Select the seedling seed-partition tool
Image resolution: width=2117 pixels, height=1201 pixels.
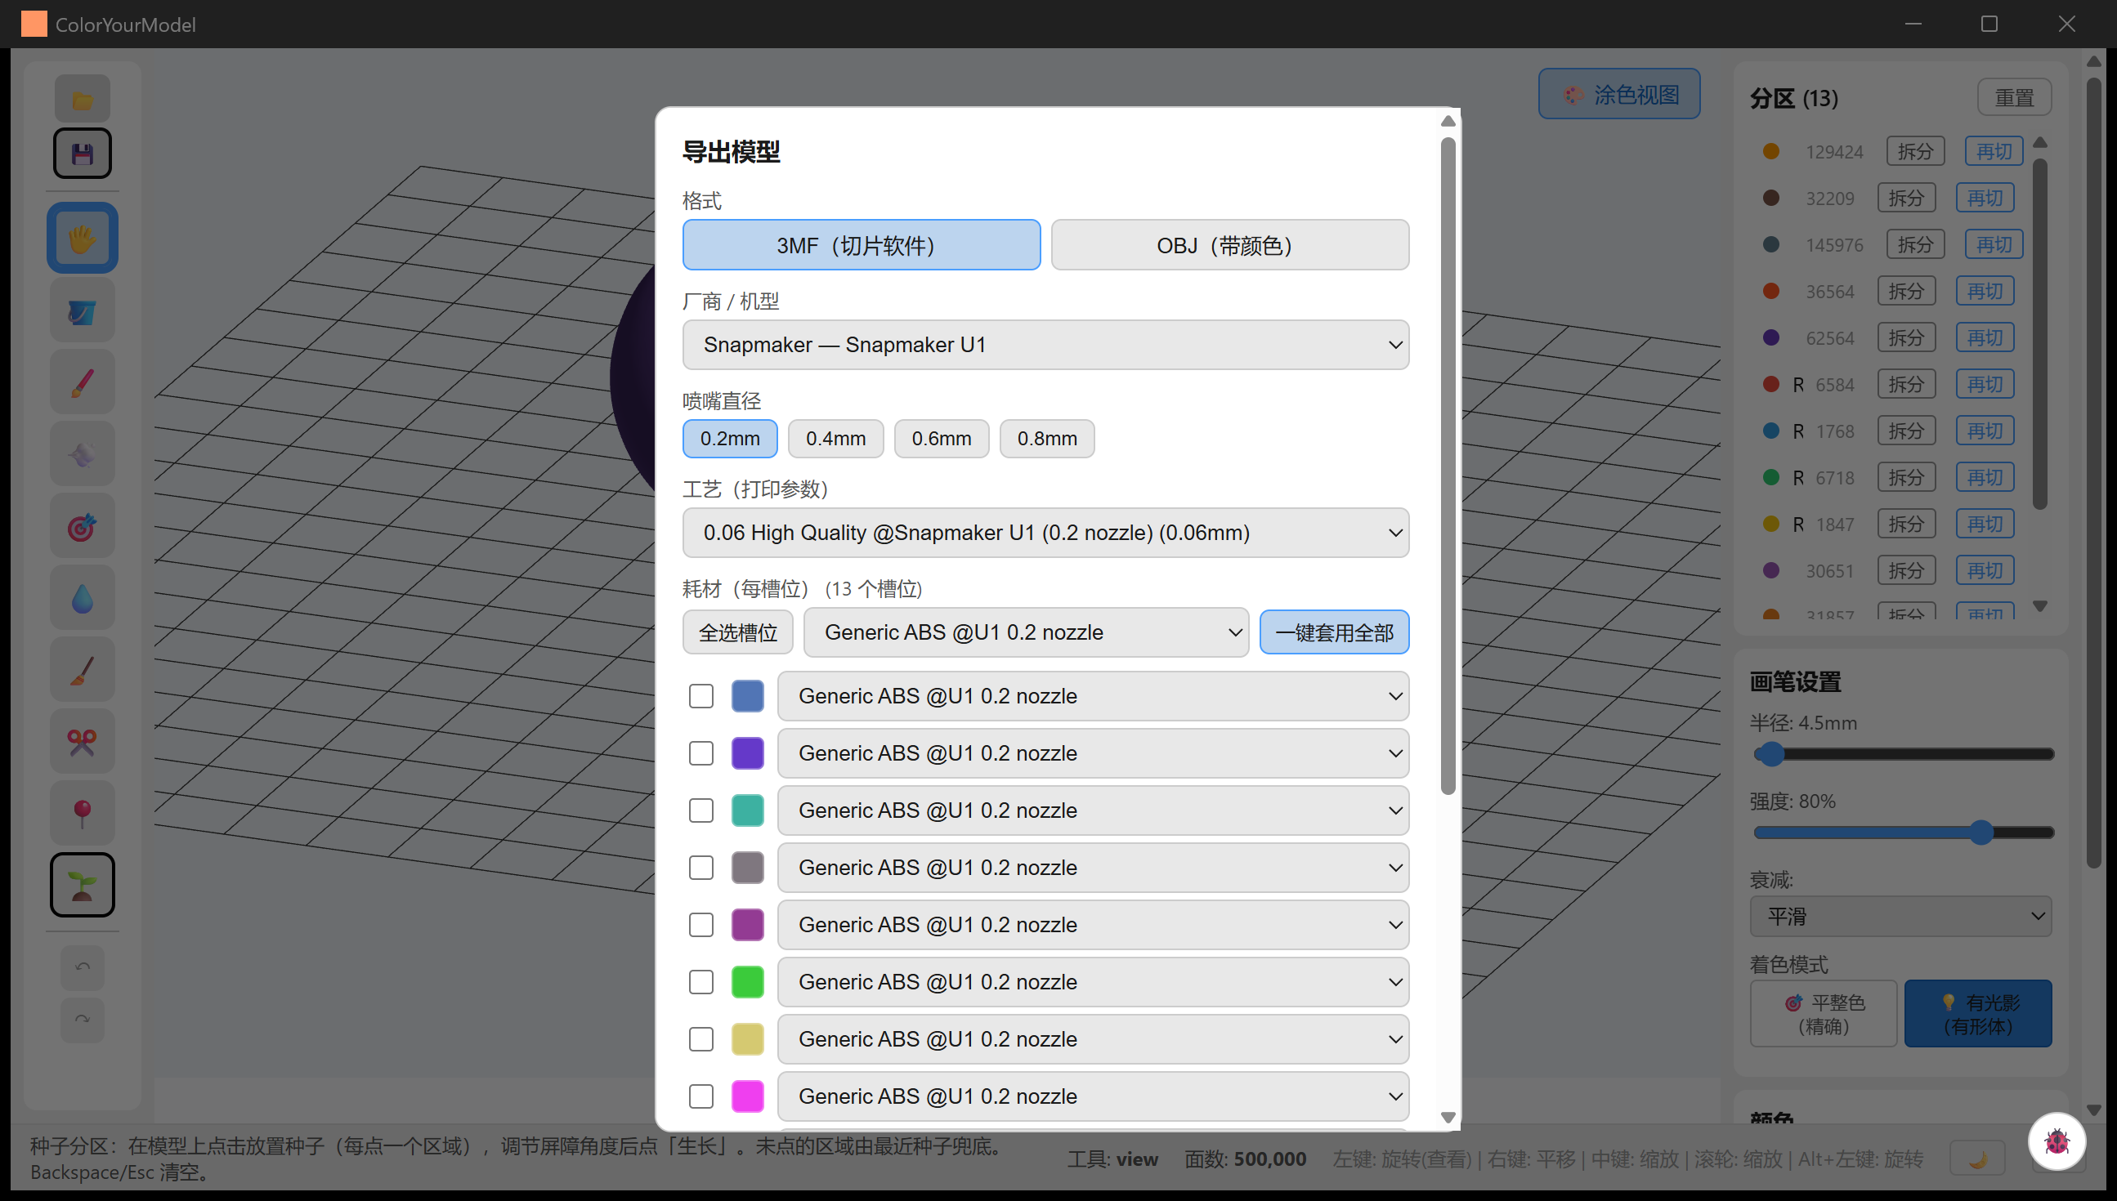click(x=83, y=886)
